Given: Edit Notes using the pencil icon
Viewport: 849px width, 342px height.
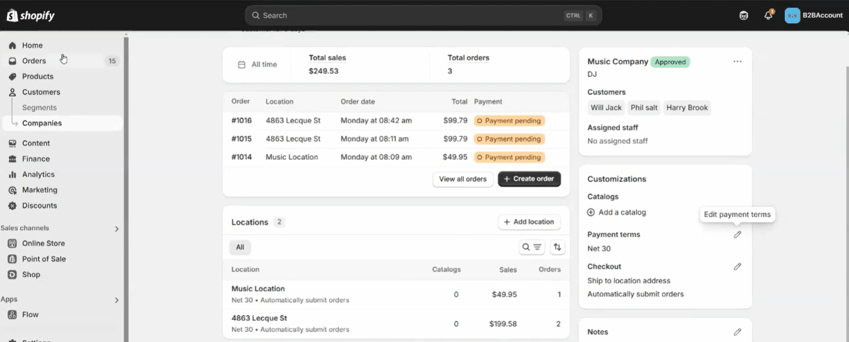Looking at the screenshot, I should [x=737, y=332].
